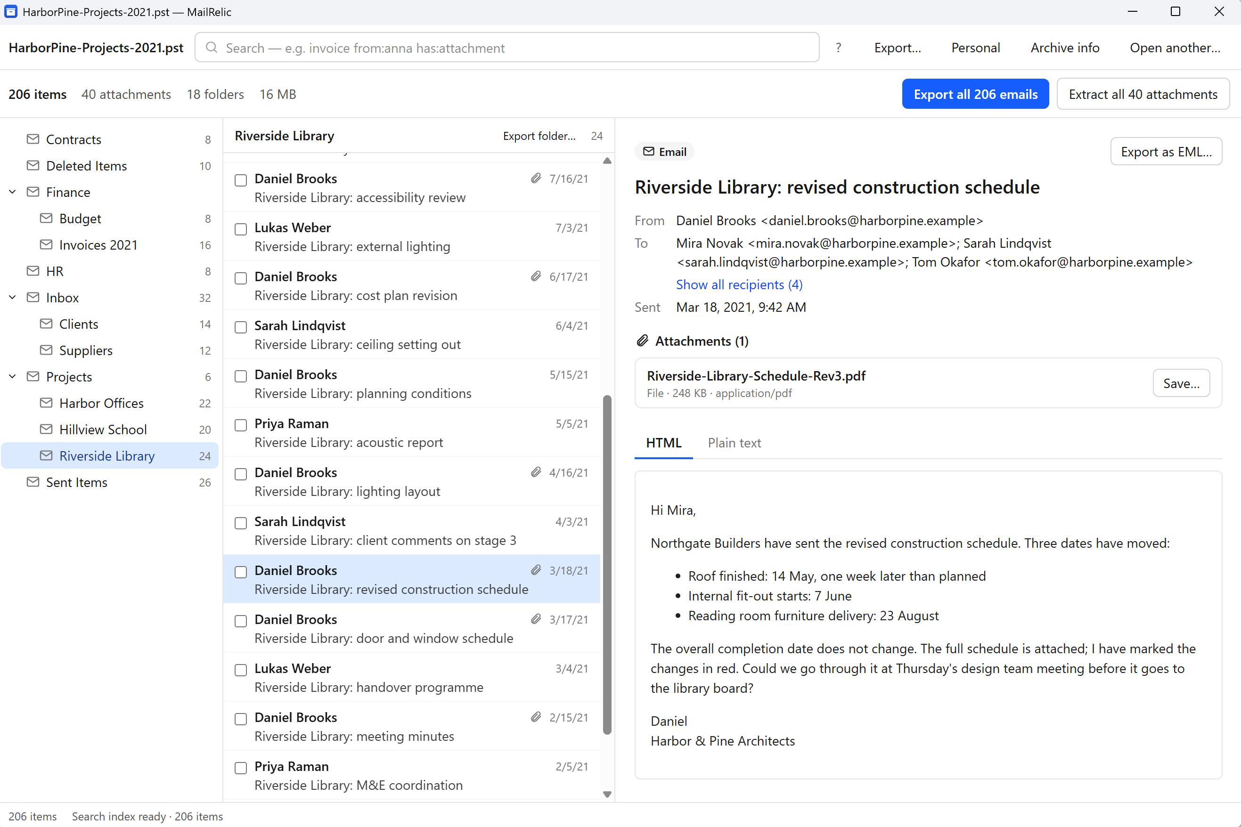
Task: Tick checkbox for external lighting email
Action: [x=241, y=229]
